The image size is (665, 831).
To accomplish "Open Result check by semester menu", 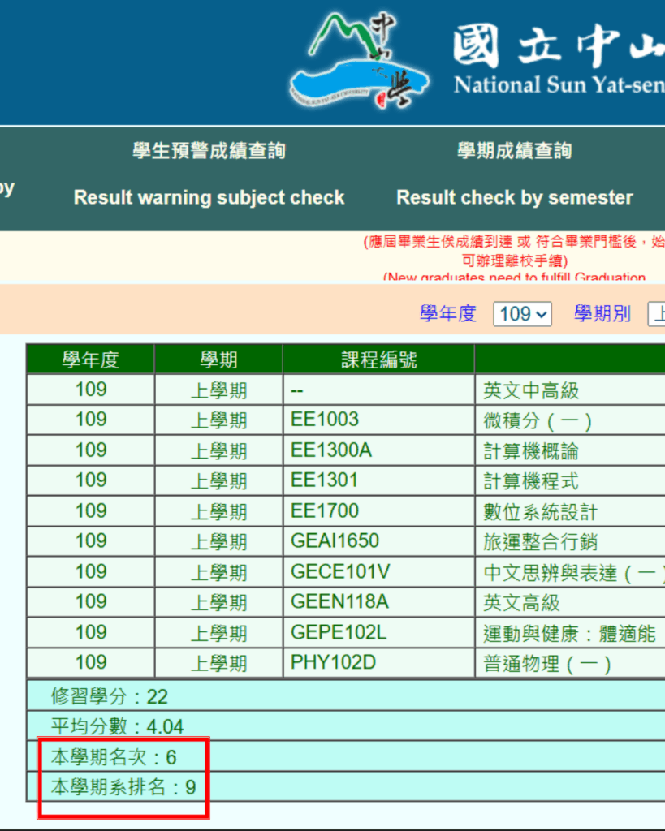I will point(514,197).
